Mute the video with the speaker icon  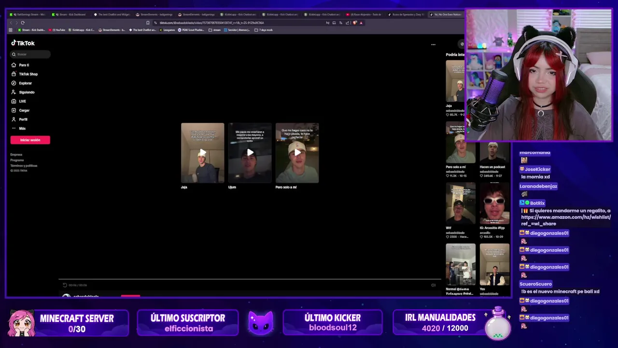click(433, 285)
